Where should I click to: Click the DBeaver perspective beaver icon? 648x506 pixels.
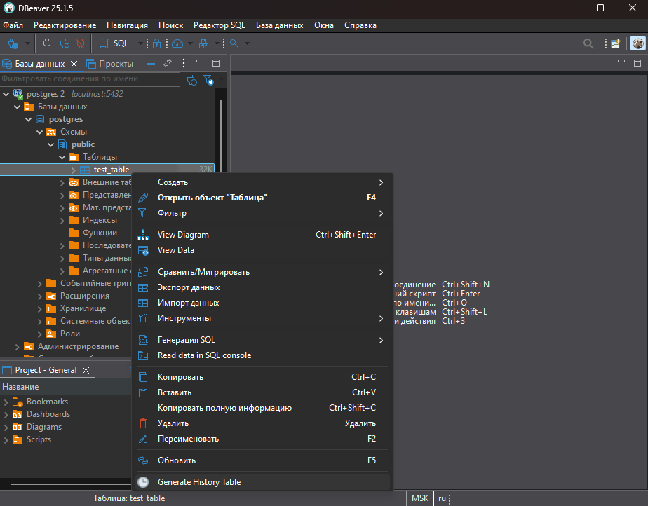[637, 43]
